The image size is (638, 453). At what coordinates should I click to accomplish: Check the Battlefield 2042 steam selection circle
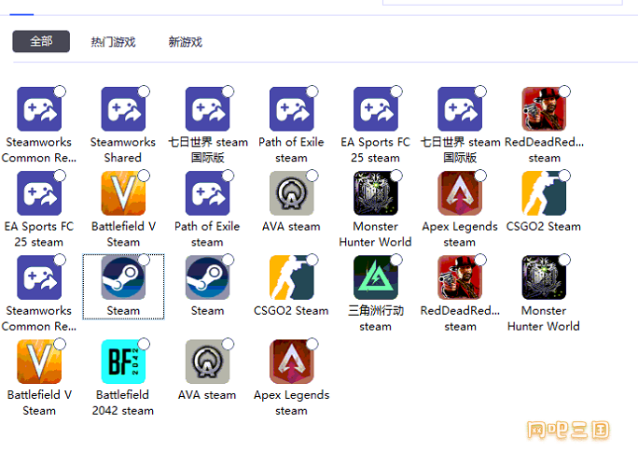pyautogui.click(x=144, y=344)
